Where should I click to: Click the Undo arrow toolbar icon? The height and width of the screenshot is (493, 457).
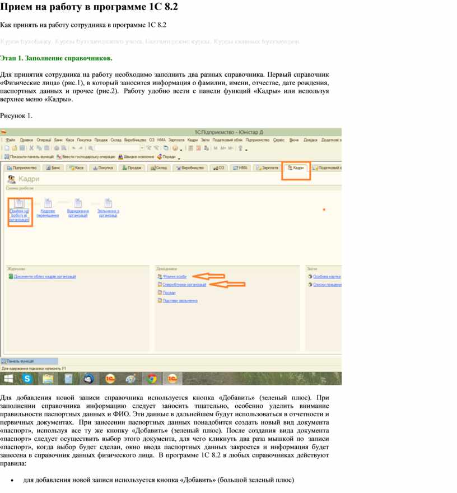click(74, 148)
